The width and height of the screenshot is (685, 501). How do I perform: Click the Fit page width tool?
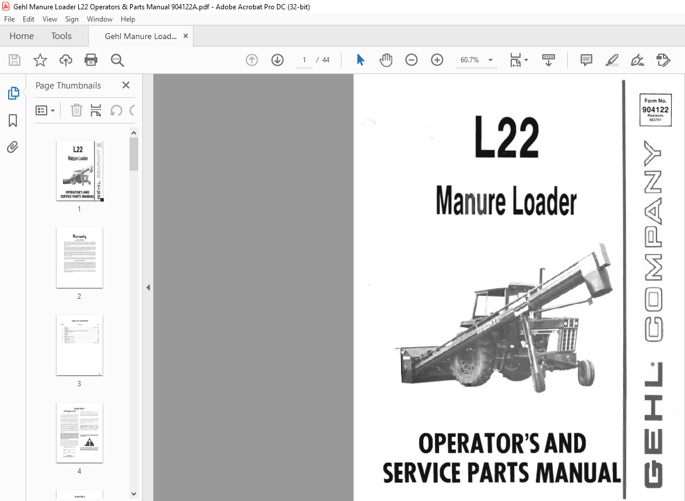click(515, 60)
